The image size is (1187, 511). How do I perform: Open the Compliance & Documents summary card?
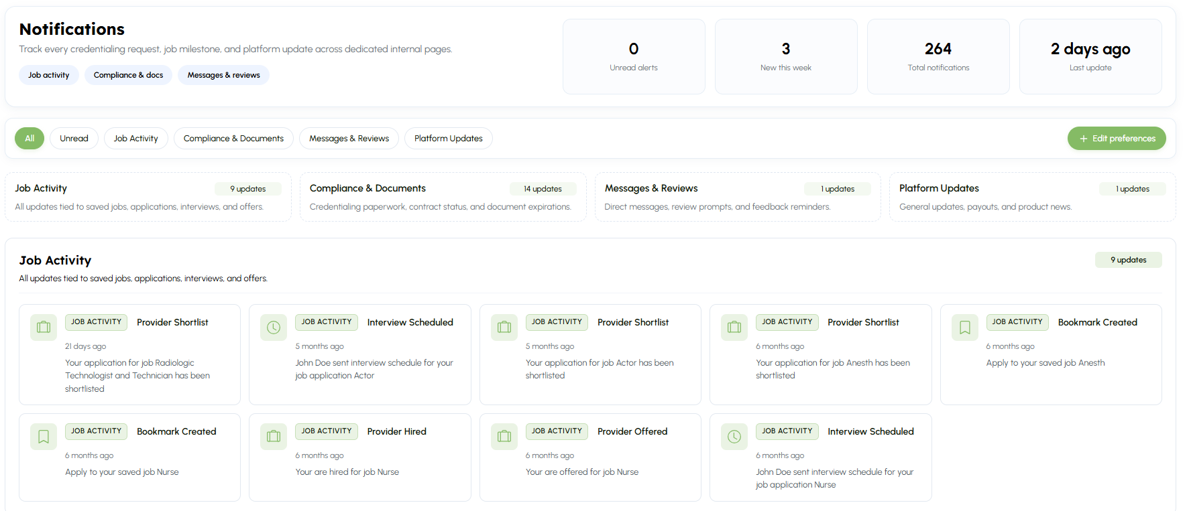443,197
